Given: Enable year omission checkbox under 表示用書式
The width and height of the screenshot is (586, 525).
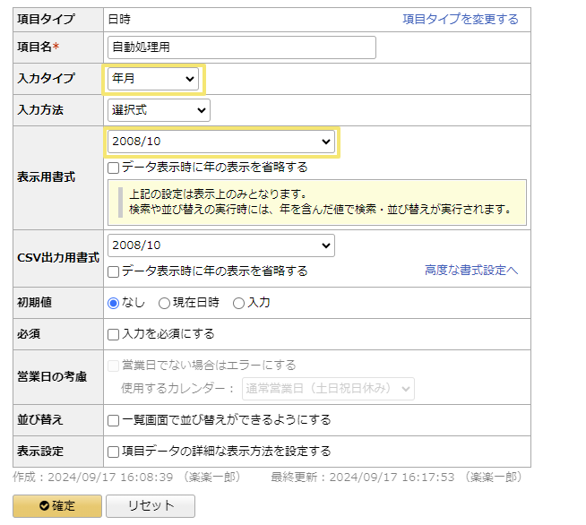Looking at the screenshot, I should (x=114, y=168).
